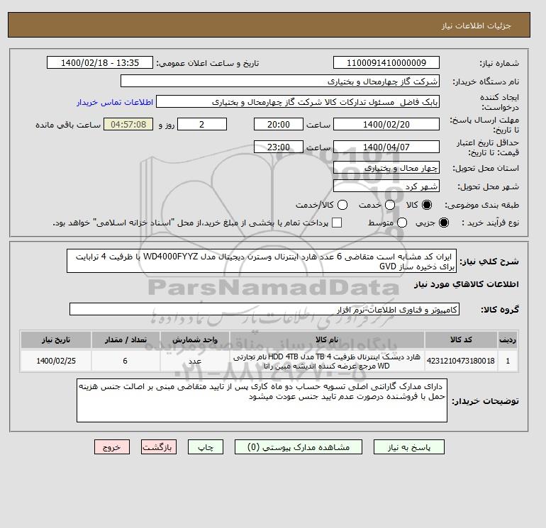Viewport: 546px width, 528px height.
Task: Click the خروج exit button
Action: [x=112, y=447]
